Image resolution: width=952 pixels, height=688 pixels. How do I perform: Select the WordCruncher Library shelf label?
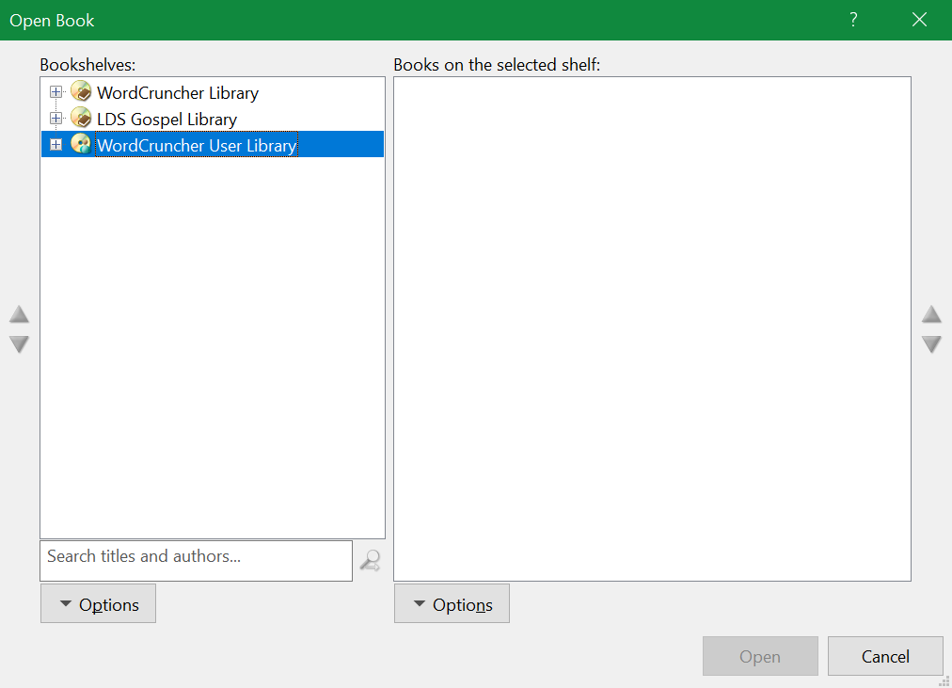tap(178, 93)
